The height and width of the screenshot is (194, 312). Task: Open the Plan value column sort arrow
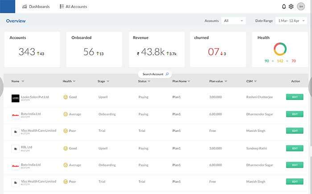coord(226,81)
